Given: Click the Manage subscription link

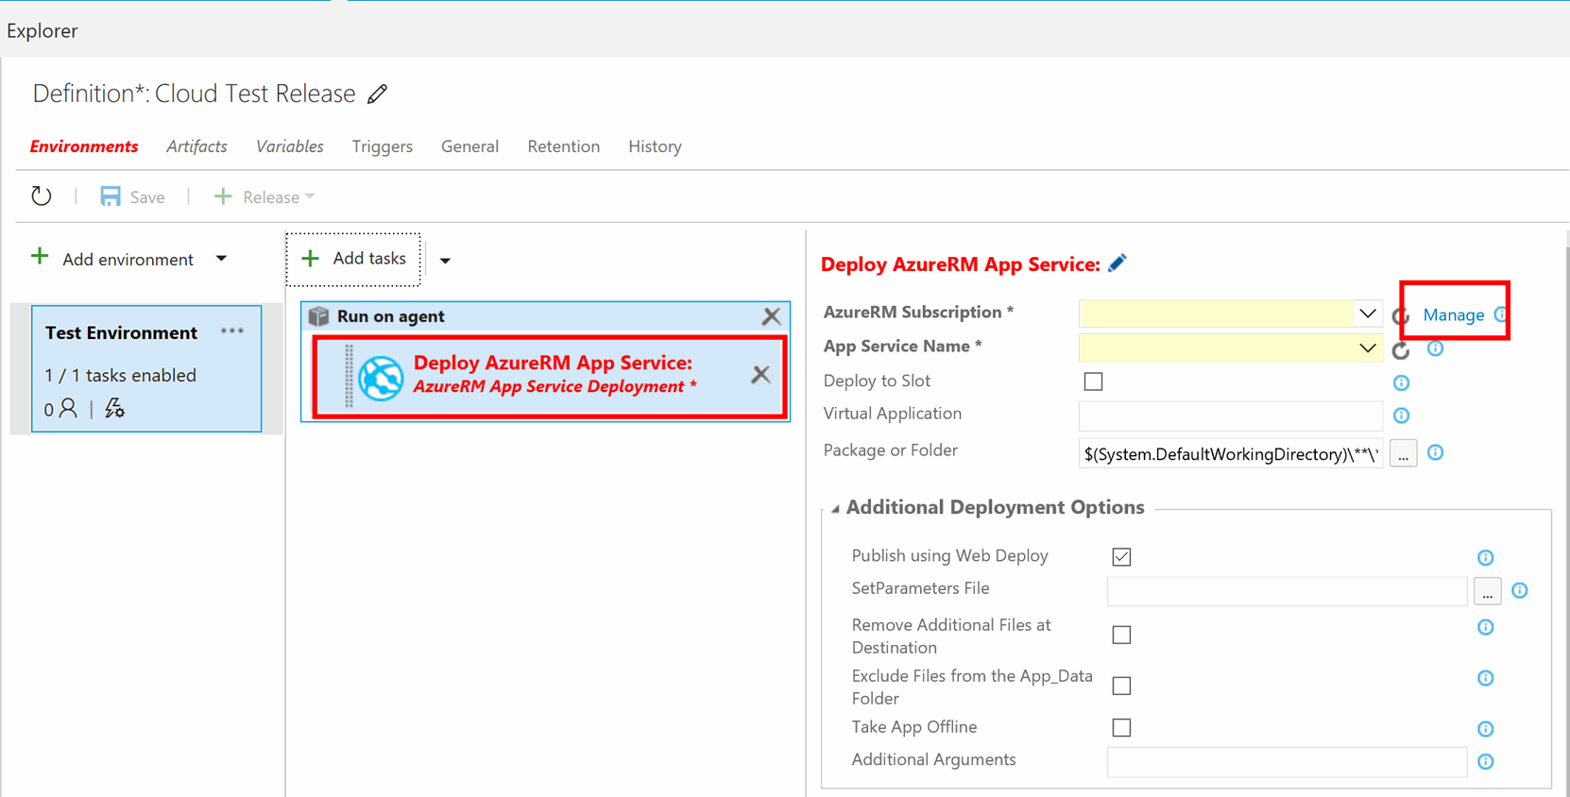Looking at the screenshot, I should pos(1453,314).
